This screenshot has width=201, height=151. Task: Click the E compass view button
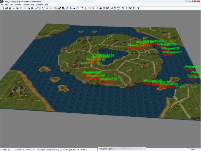point(133,8)
